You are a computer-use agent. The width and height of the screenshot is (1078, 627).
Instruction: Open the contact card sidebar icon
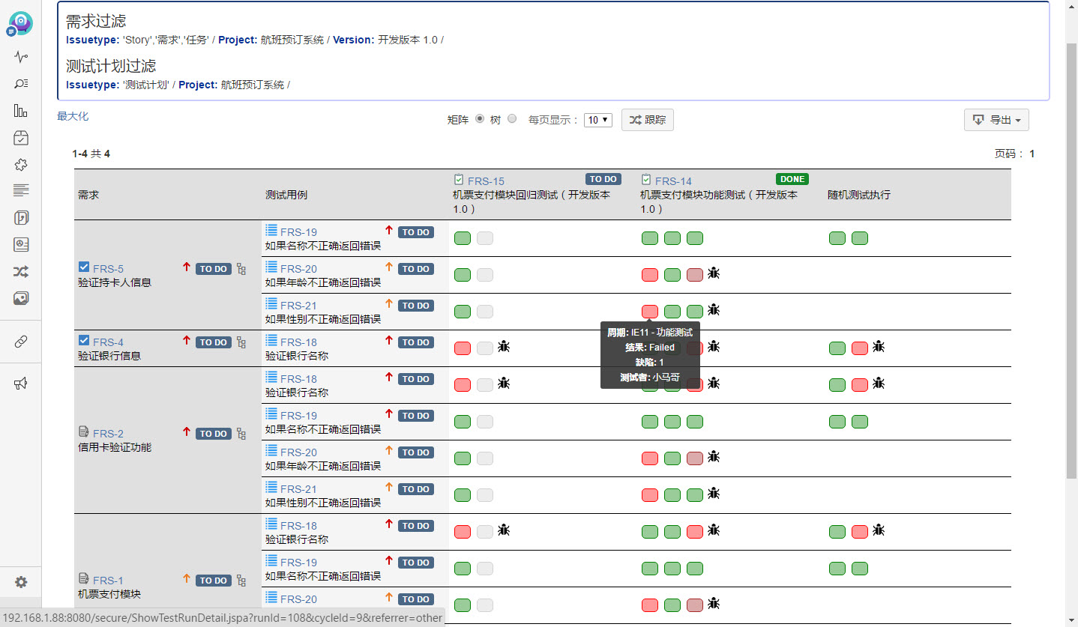tap(21, 245)
